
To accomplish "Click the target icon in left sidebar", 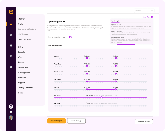I will pos(11,46).
